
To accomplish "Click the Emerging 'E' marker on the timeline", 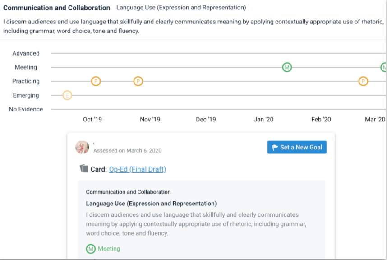I will click(67, 95).
